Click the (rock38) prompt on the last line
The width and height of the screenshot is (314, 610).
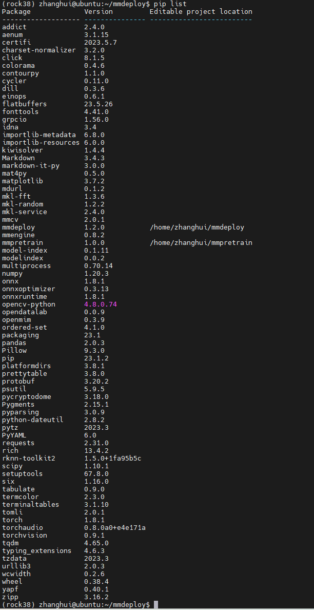[18, 605]
